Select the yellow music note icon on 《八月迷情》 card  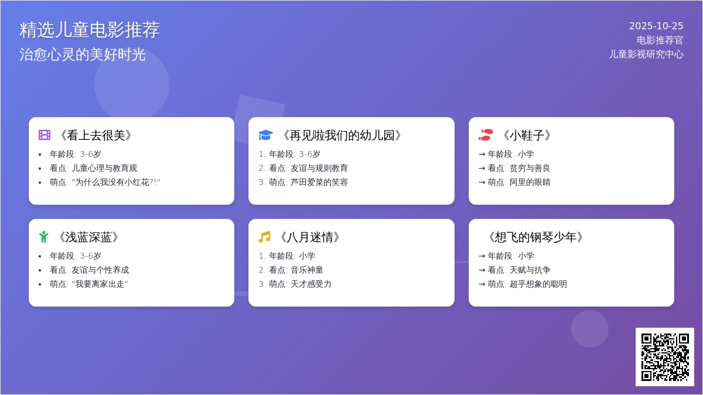[265, 236]
